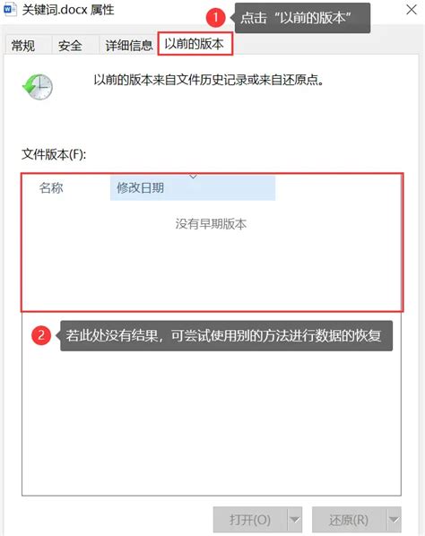
Task: Switch to the 安全 tab
Action: pos(70,46)
